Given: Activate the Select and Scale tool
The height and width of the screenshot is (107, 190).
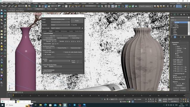Looking at the screenshot, I should 46,6.
